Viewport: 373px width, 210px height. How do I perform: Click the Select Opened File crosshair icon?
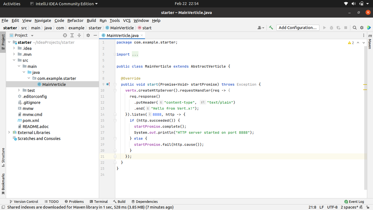(65, 35)
